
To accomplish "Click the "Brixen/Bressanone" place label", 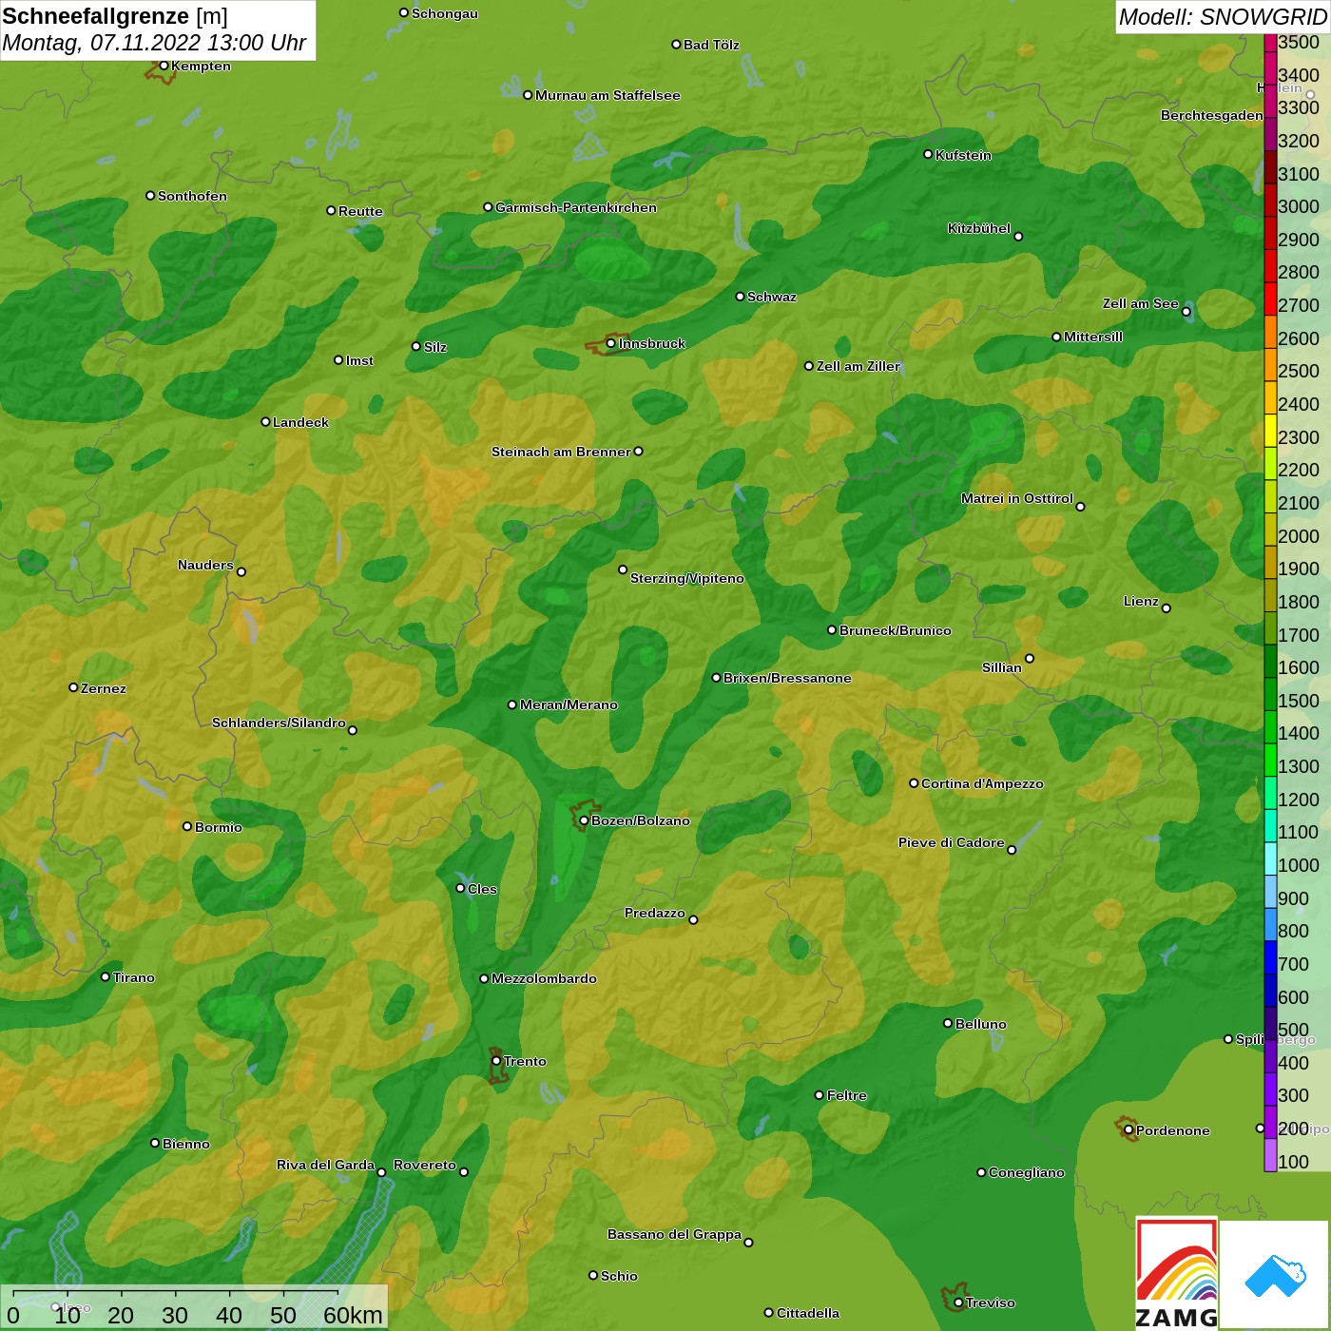I will pyautogui.click(x=787, y=678).
